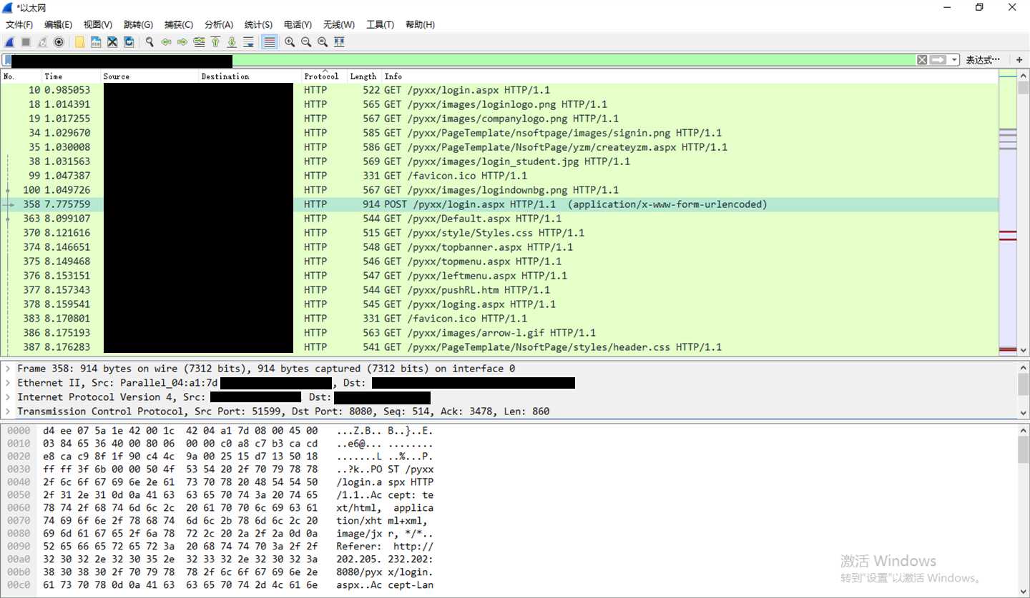Viewport: 1030px width, 598px height.
Task: Open the 电话(Y) menu
Action: [298, 24]
